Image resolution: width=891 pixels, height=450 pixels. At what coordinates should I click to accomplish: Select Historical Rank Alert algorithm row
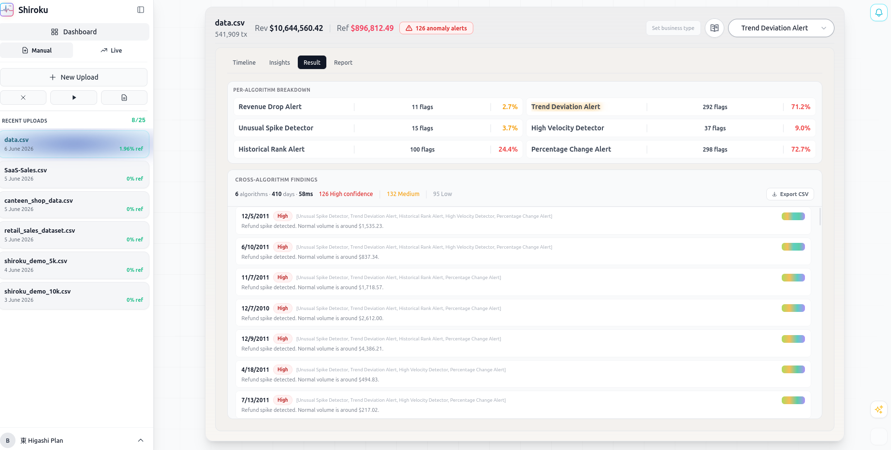pyautogui.click(x=378, y=149)
